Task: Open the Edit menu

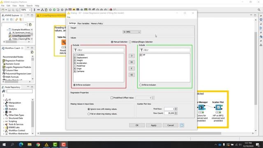Action: (x=8, y=6)
